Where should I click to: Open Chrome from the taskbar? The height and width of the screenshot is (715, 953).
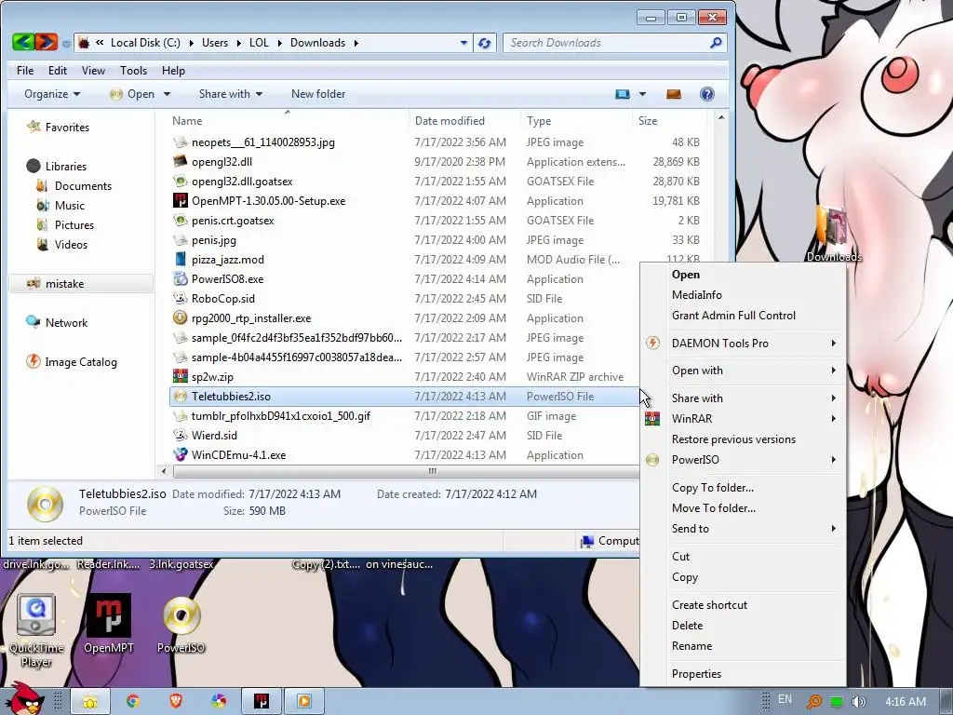click(132, 702)
